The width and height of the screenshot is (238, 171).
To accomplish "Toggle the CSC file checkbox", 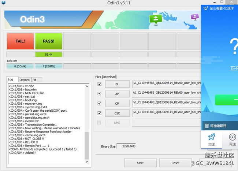I will [x=99, y=113].
